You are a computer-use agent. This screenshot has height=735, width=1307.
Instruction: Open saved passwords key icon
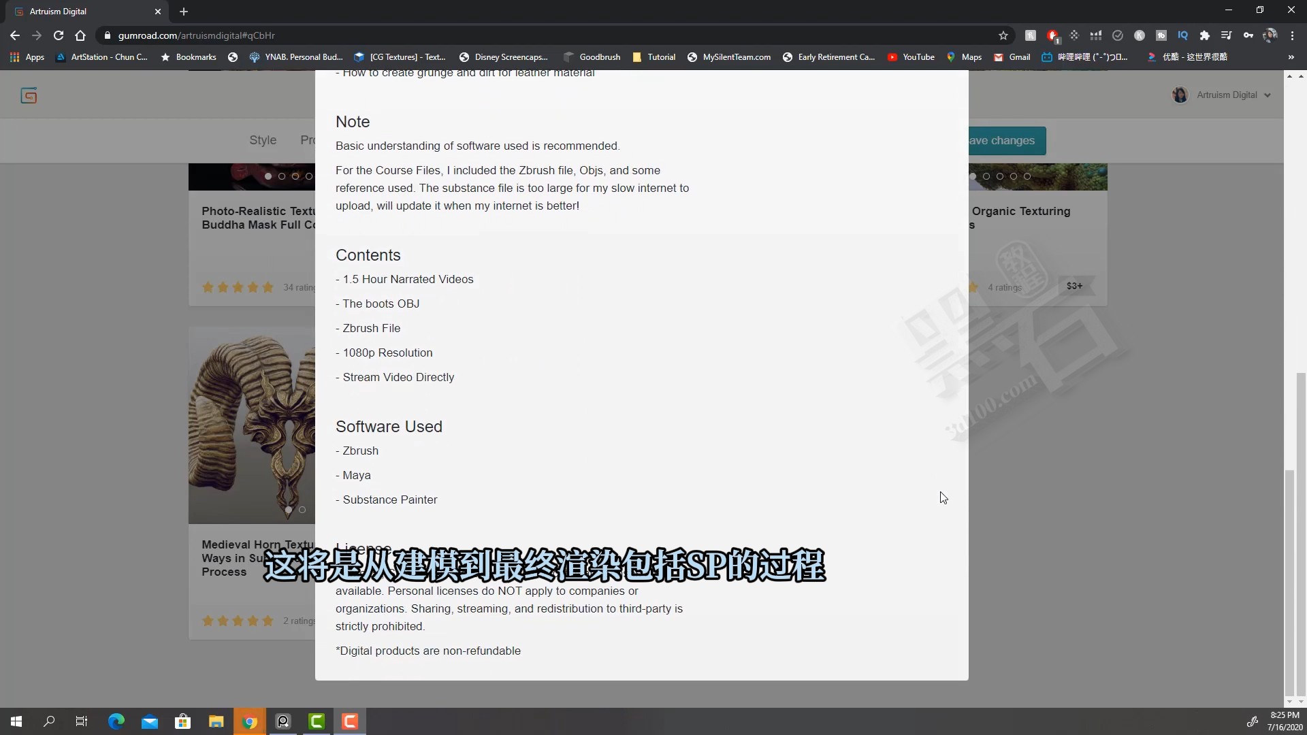1248,35
